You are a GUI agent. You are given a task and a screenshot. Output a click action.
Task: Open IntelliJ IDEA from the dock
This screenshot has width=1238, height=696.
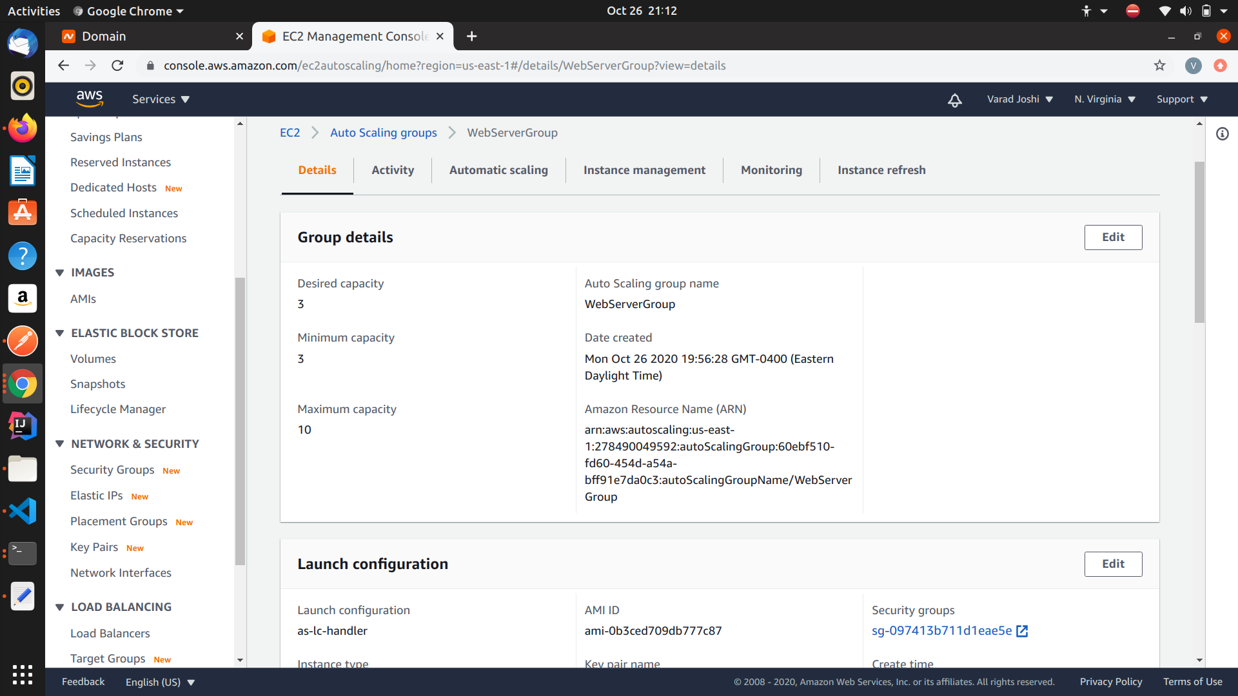coord(23,426)
